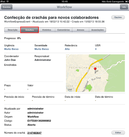The width and height of the screenshot is (129, 137).
Task: Switch to the Descrição tab
Action: pos(12,30)
